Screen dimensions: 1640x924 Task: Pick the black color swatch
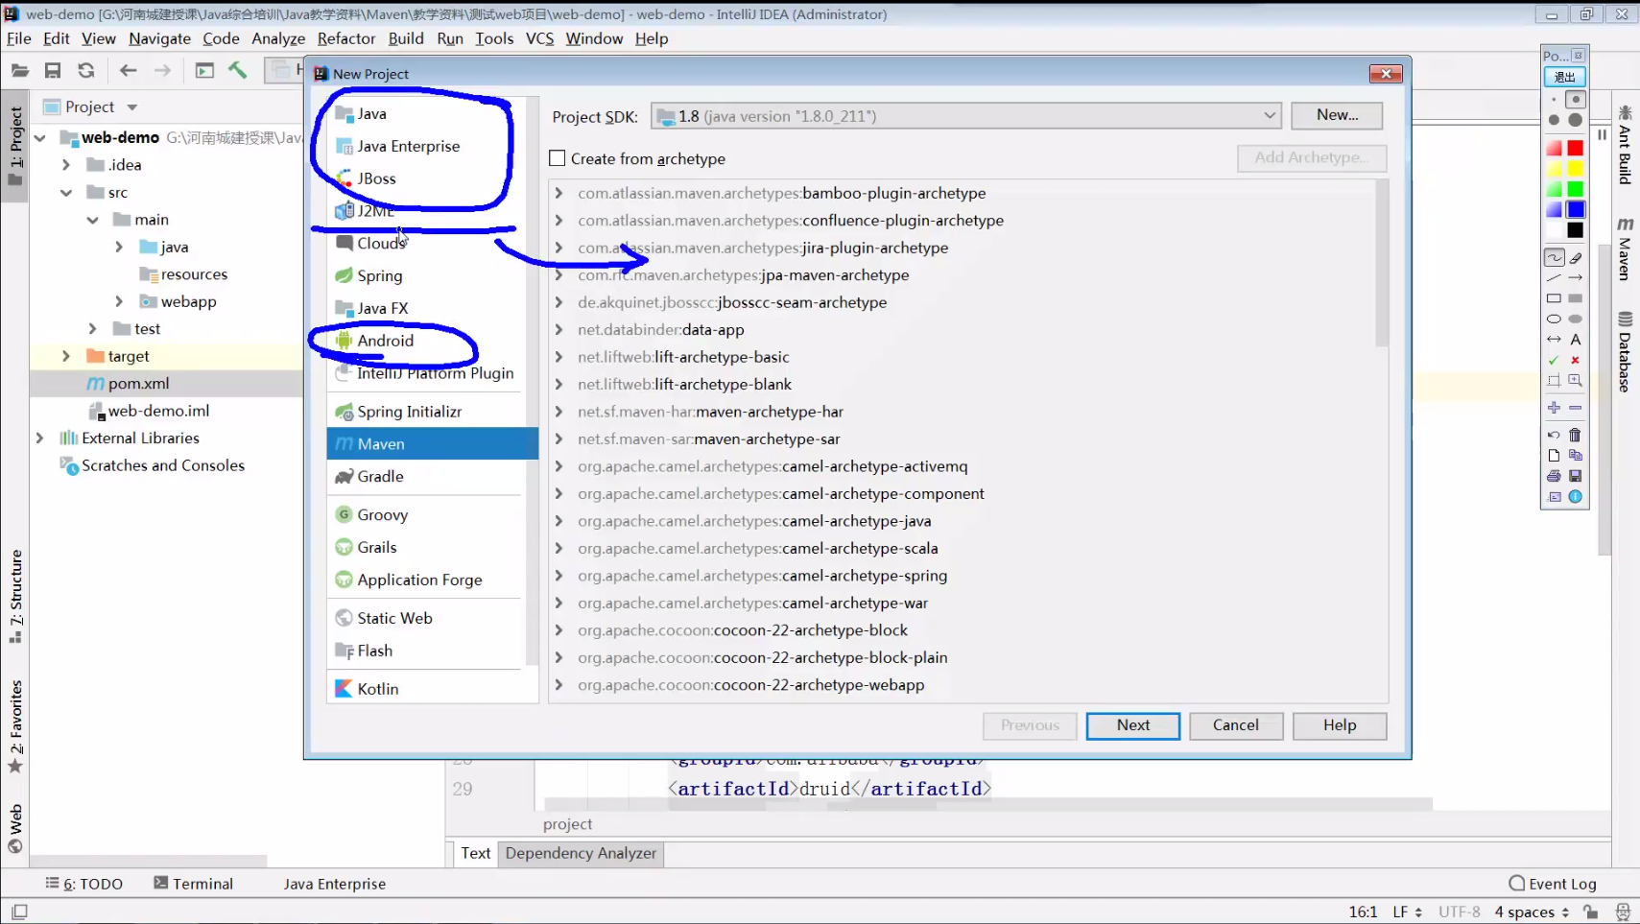coord(1576,230)
